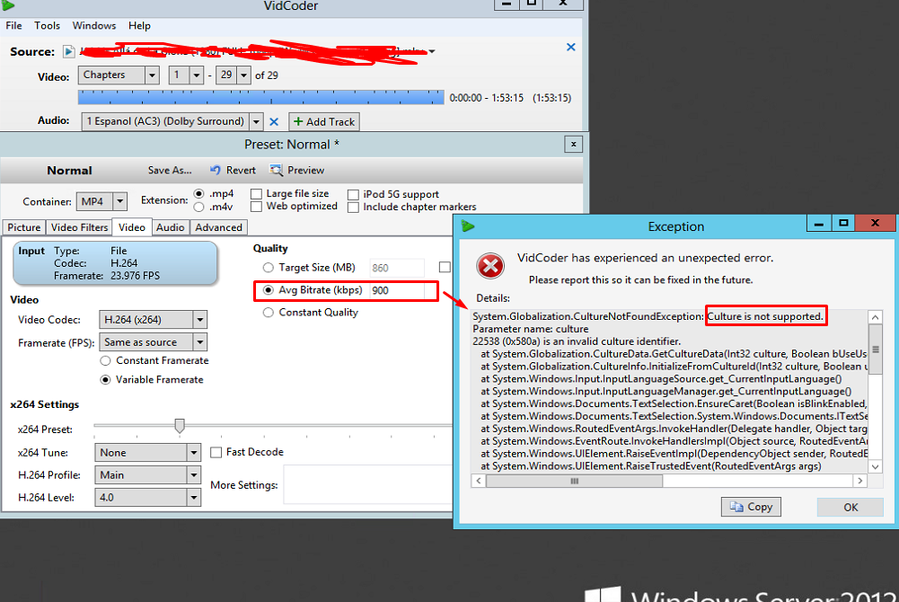Enable Web optimized checkbox
The height and width of the screenshot is (602, 899).
(256, 207)
